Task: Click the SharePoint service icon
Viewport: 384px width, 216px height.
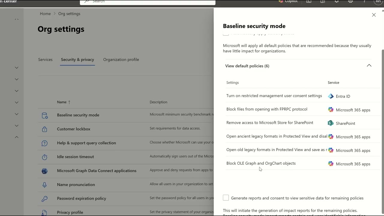Action: pos(331,123)
